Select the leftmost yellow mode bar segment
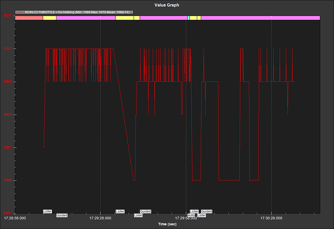 50,18
